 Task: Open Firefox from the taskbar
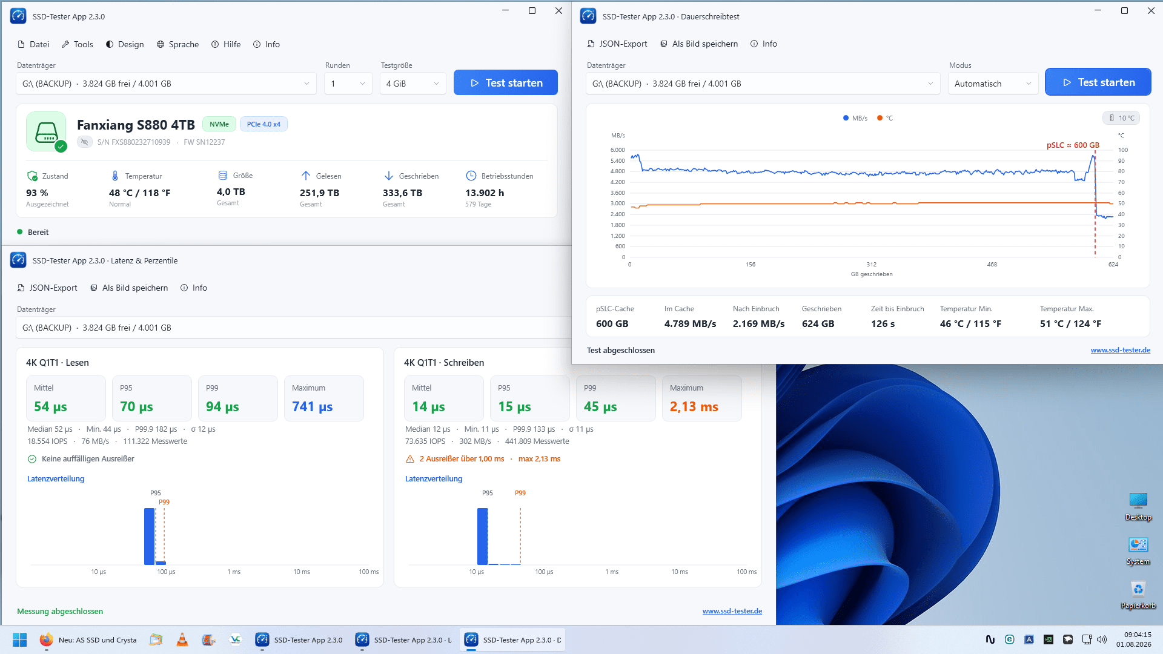[46, 639]
